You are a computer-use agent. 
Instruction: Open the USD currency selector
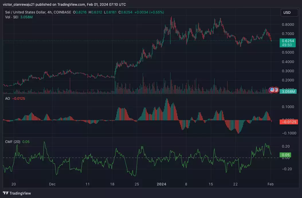tap(289, 13)
